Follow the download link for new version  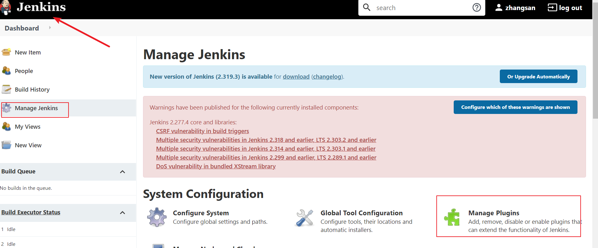(x=296, y=77)
